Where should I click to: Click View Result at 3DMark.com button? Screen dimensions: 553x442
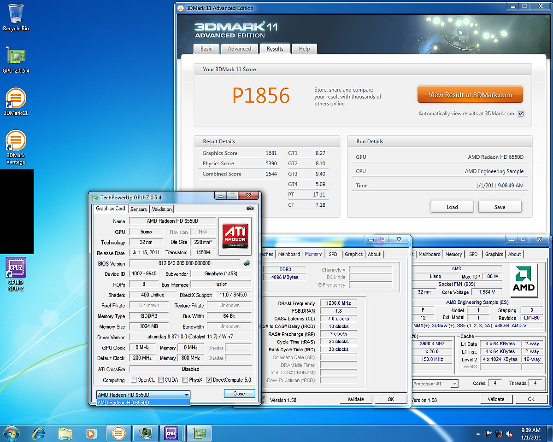(470, 95)
